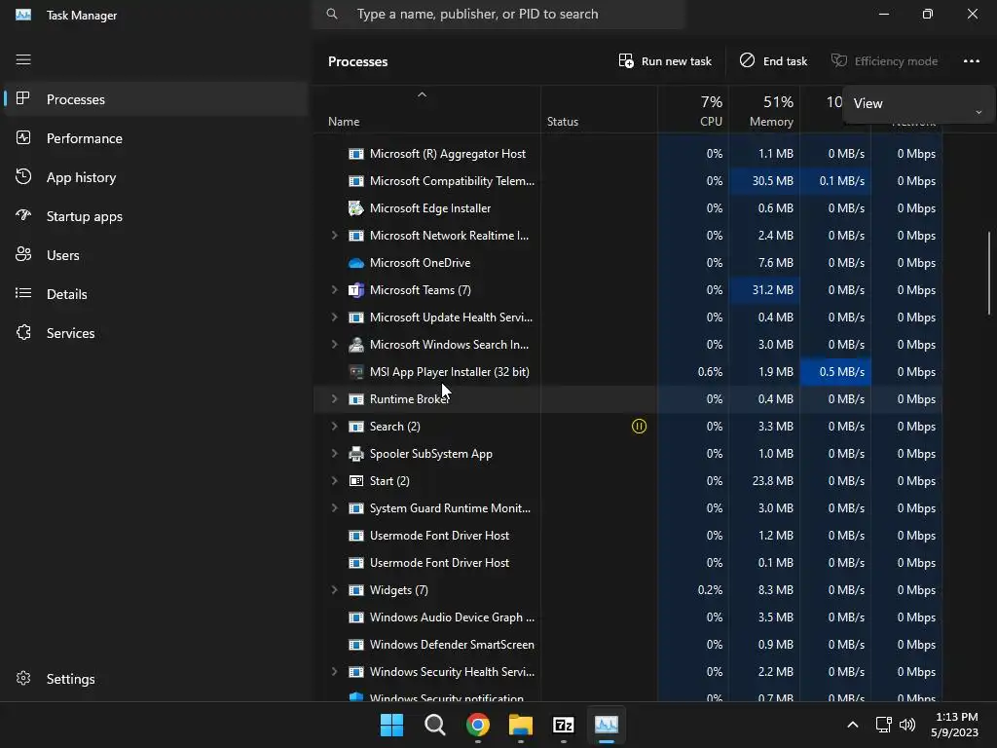Image resolution: width=997 pixels, height=748 pixels.
Task: Switch to the Details page
Action: [x=156, y=294]
